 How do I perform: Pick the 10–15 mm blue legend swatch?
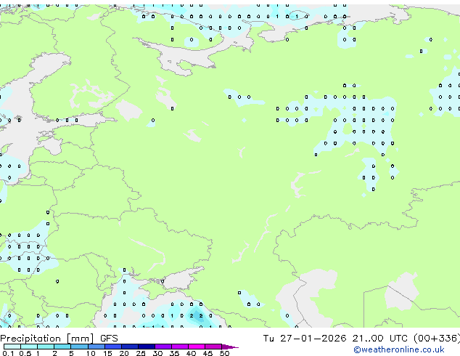(x=98, y=347)
